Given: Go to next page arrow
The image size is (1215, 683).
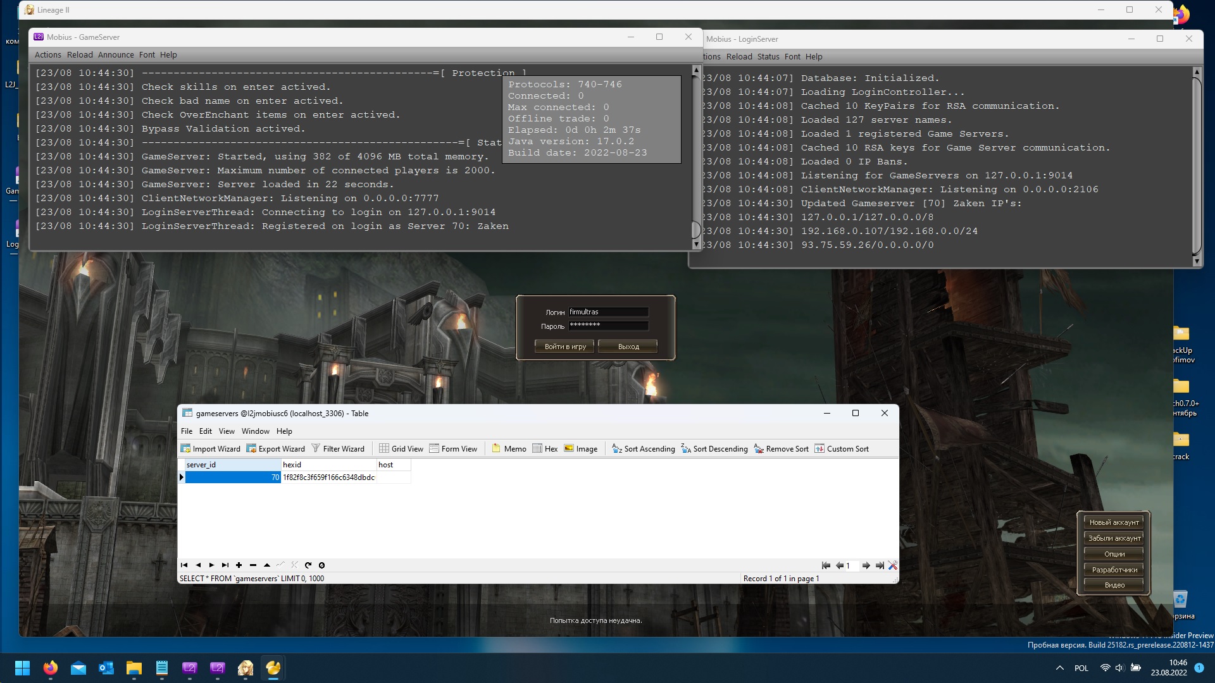Looking at the screenshot, I should coord(866,565).
